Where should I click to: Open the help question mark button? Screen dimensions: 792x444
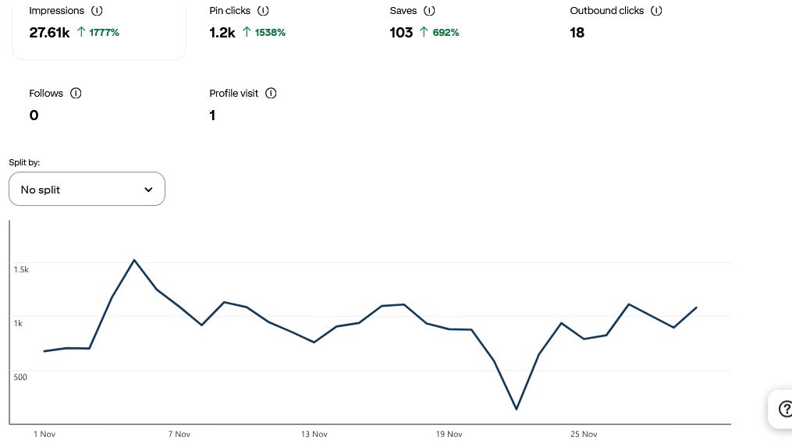pyautogui.click(x=784, y=408)
